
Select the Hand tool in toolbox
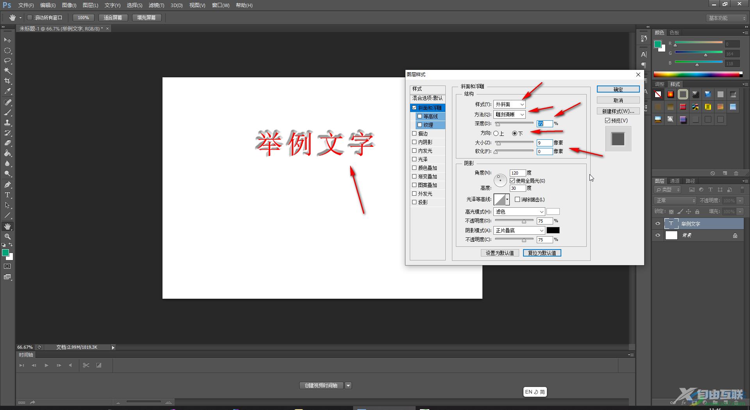pyautogui.click(x=7, y=226)
